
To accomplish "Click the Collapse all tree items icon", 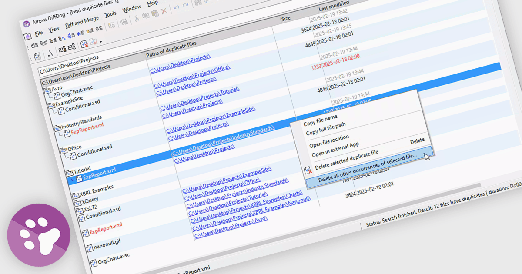I will (x=71, y=47).
